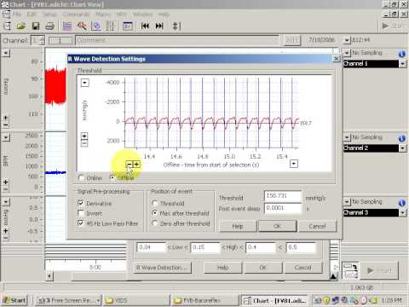Select Zero after threshold radio button

click(x=155, y=223)
